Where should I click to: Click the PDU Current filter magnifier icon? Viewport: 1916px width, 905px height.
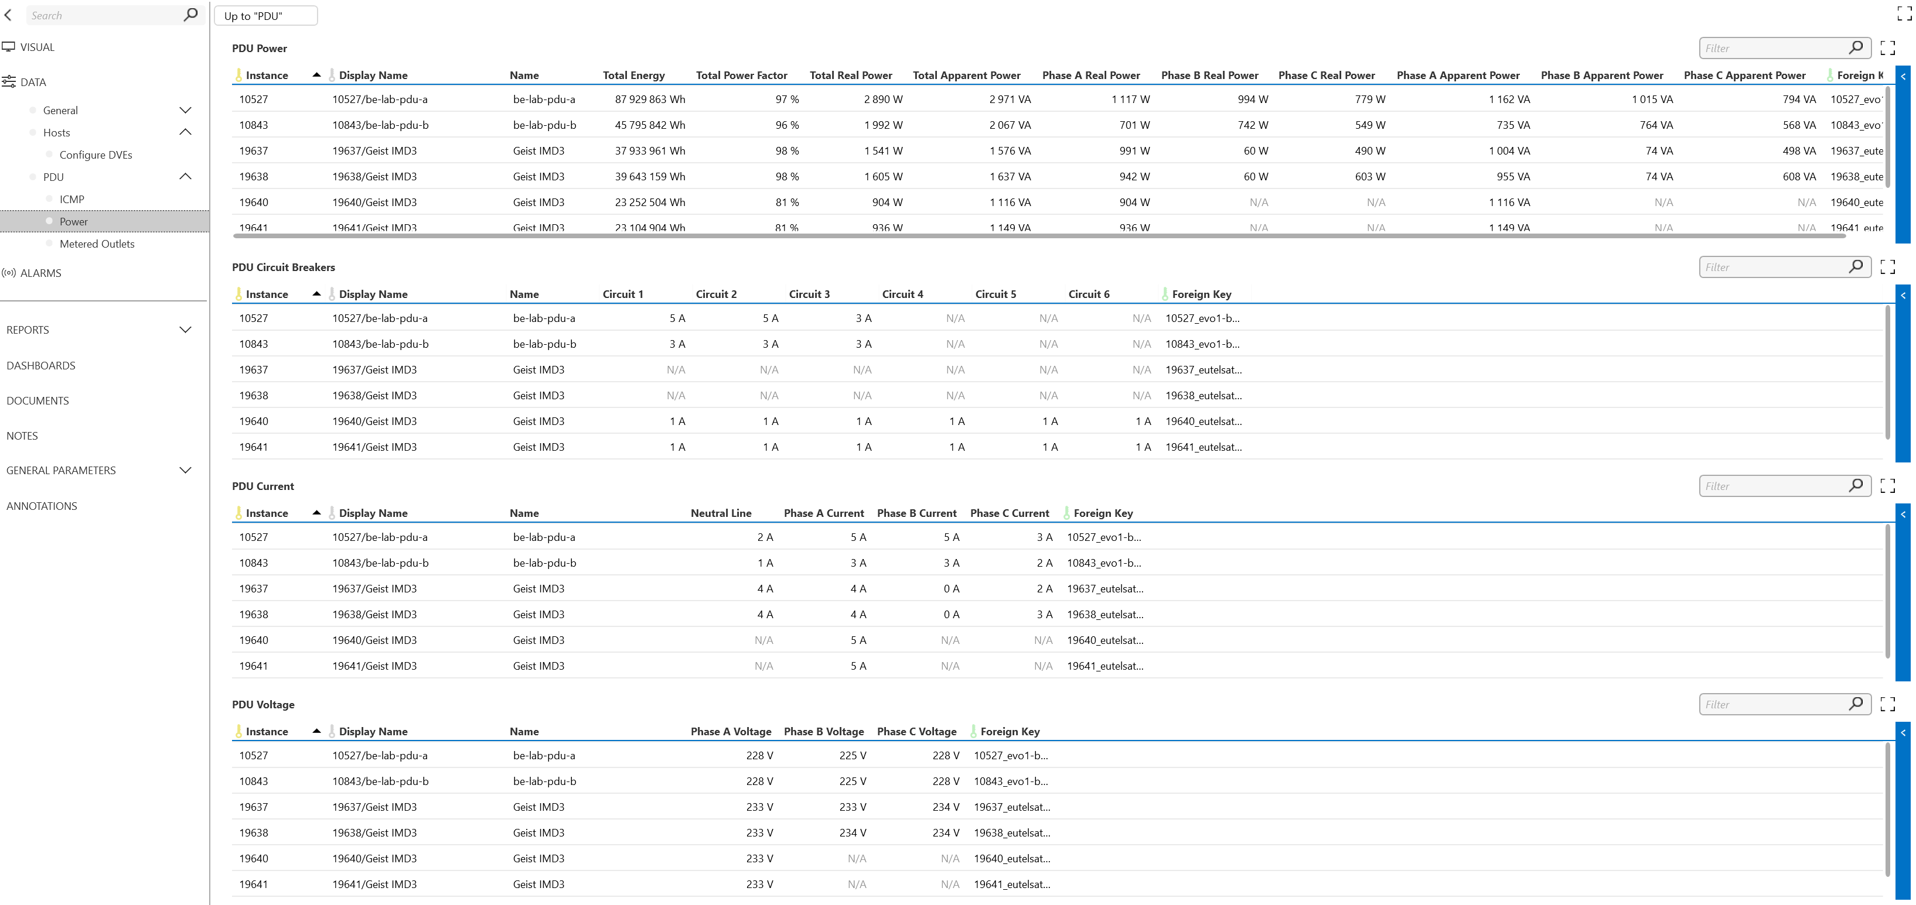[1856, 485]
